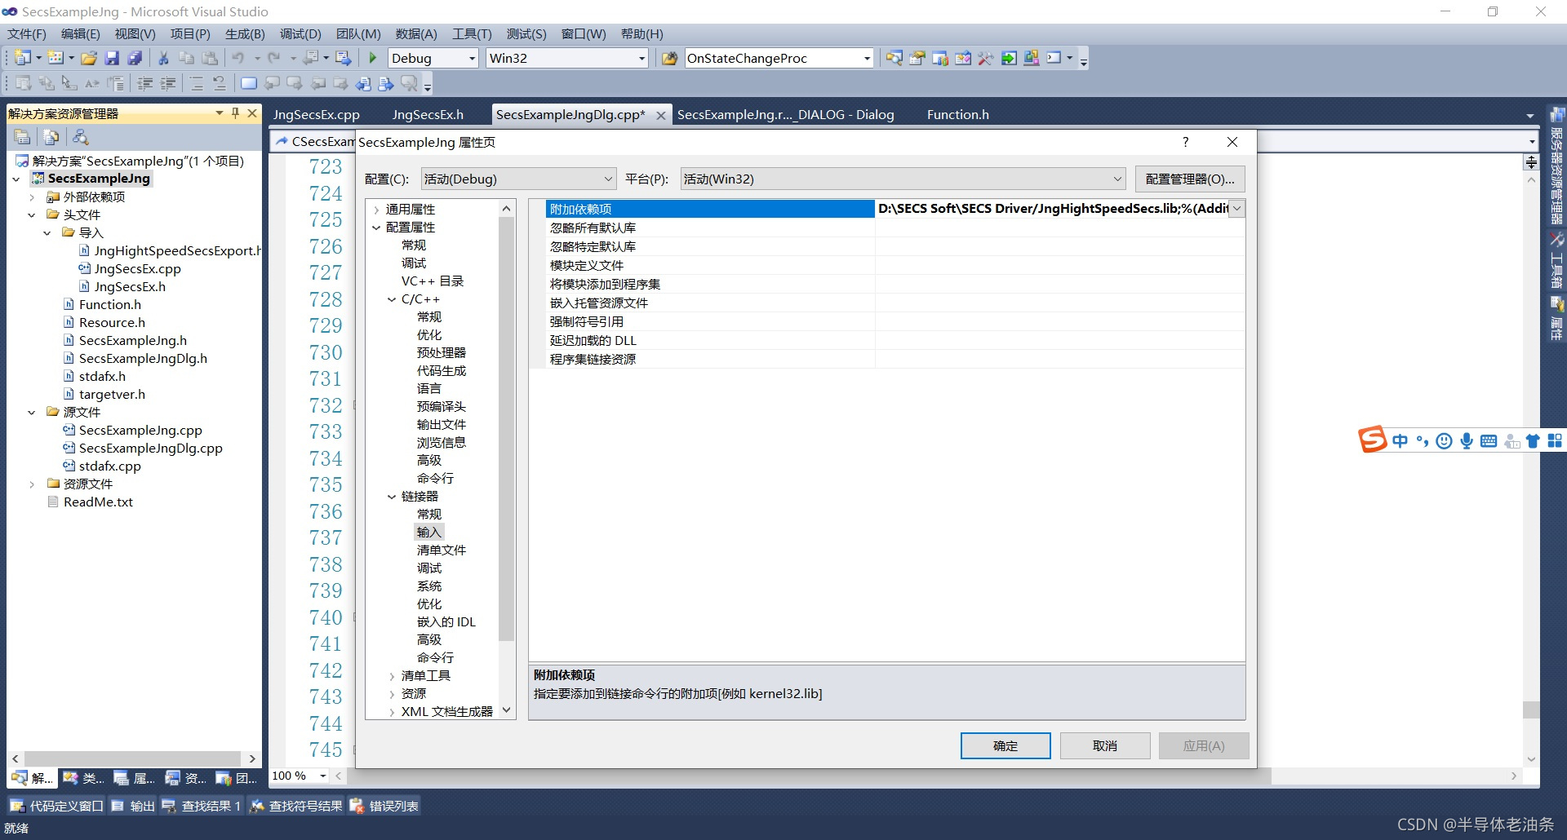Viewport: 1567px width, 840px height.
Task: Expand the 外部依赖项 folder in Solution Explorer
Action: coord(32,197)
